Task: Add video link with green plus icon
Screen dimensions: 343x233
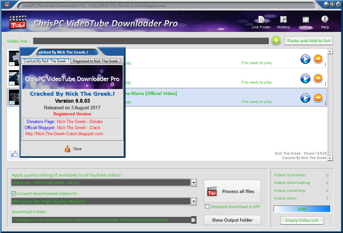Action: [276, 40]
